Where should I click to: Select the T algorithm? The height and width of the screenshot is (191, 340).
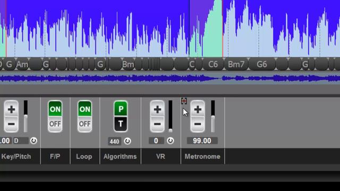tap(121, 124)
